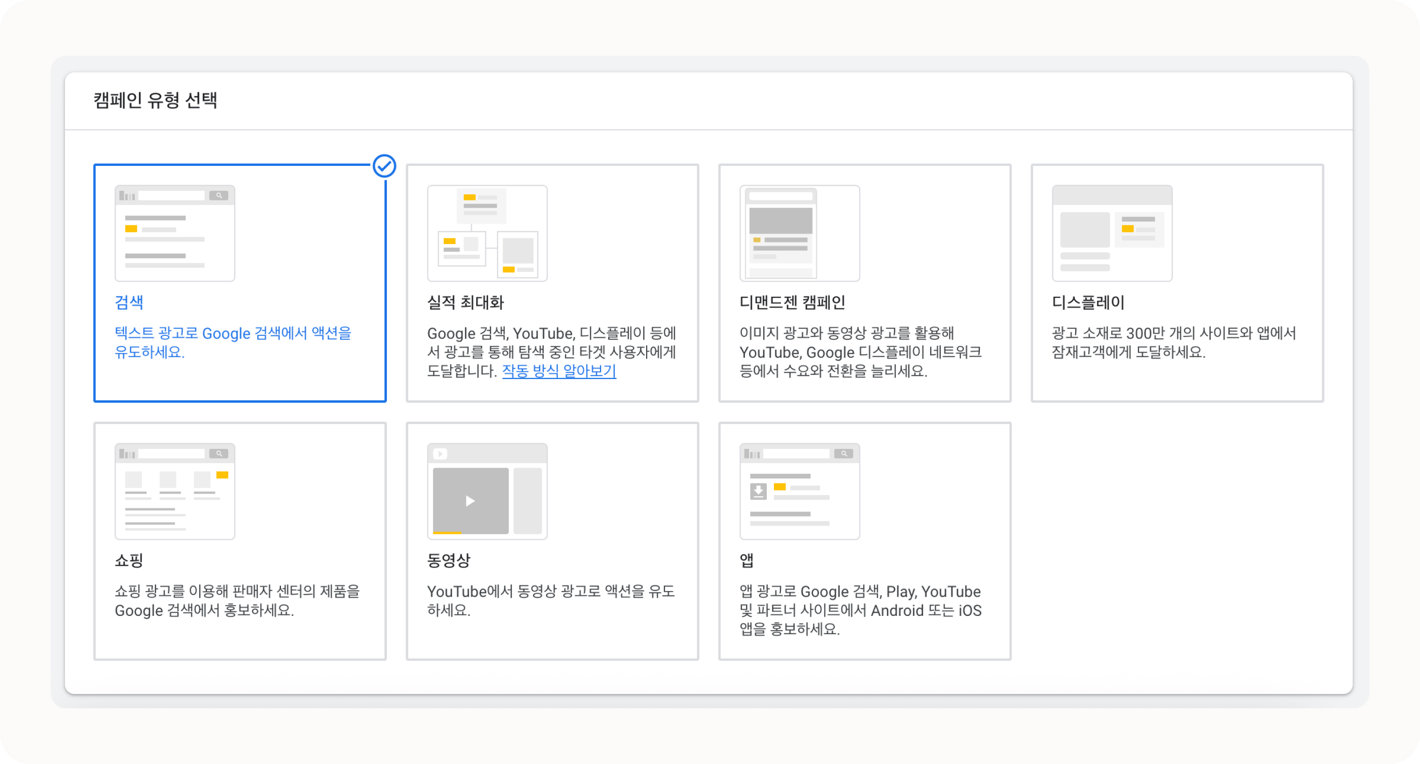Click the 검색 campaign preview thumbnail icon
The width and height of the screenshot is (1420, 764).
point(174,231)
